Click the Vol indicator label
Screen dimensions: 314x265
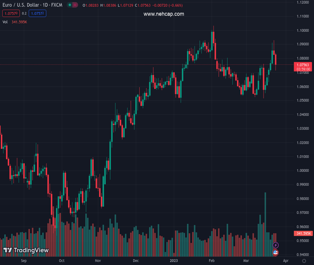click(5, 22)
